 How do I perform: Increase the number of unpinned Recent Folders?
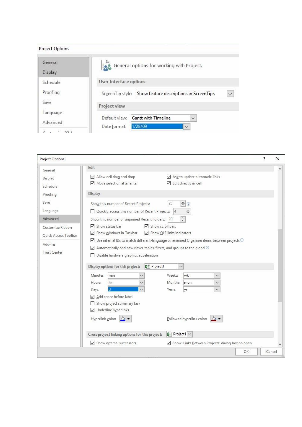pos(183,218)
